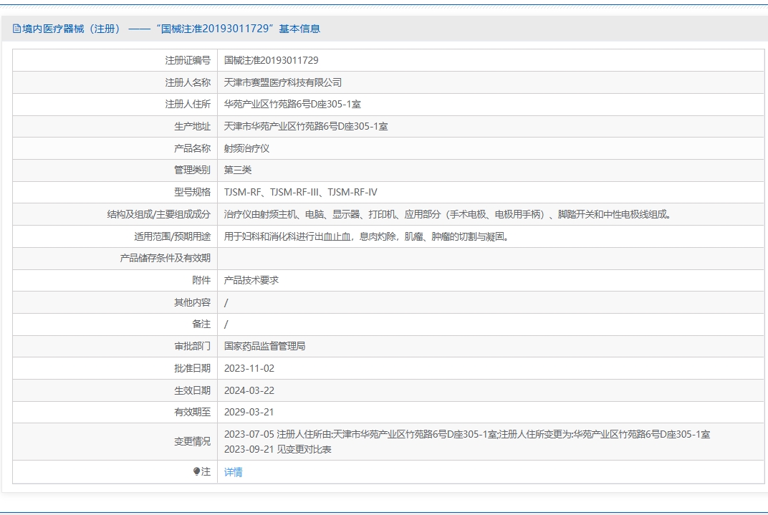Screen dimensions: 768x515
Task: Click the 批准日期 label cell
Action: pos(115,368)
